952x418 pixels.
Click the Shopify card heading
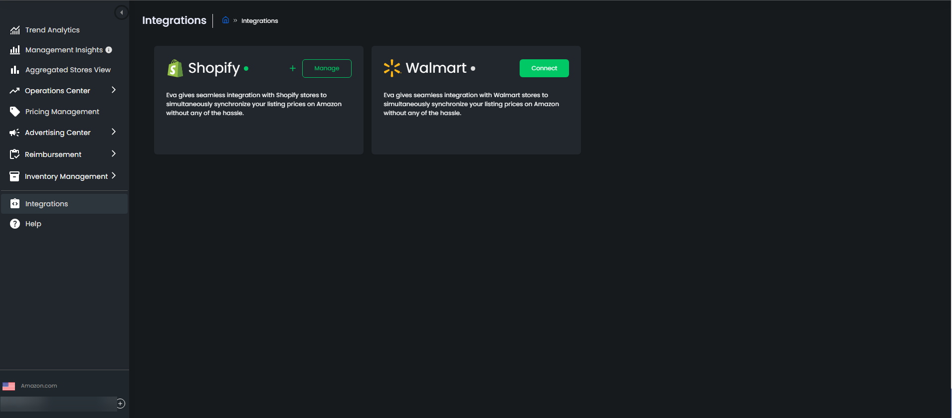click(x=214, y=68)
